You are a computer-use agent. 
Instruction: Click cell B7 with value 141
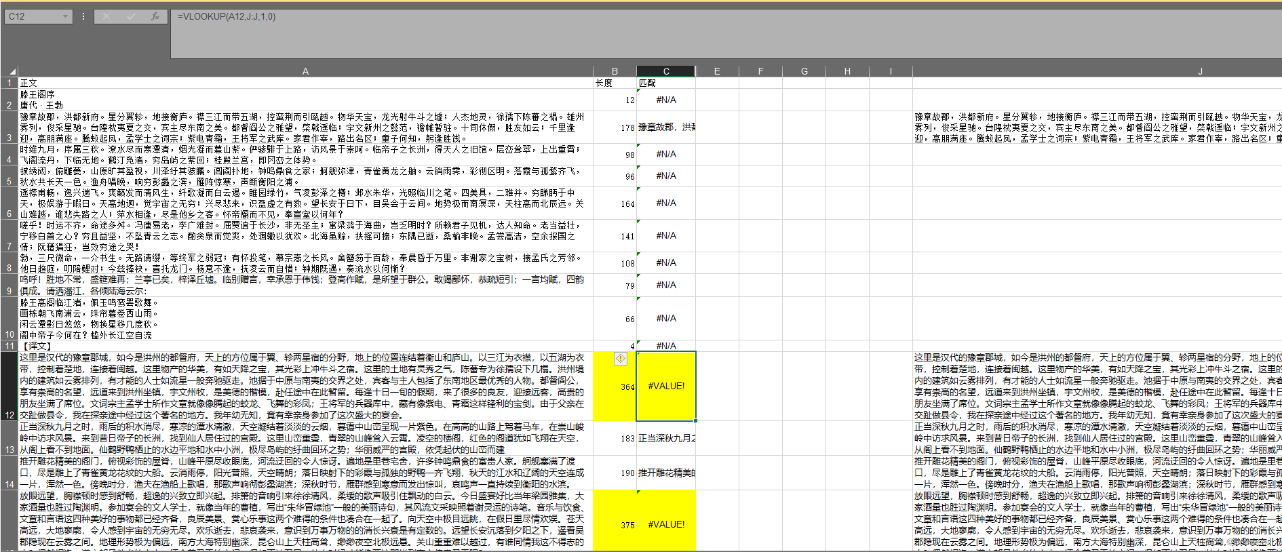(x=615, y=235)
